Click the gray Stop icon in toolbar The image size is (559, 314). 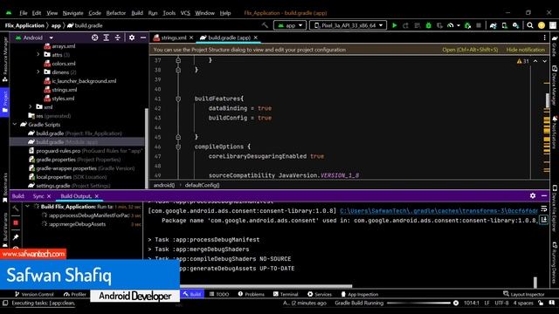479,25
